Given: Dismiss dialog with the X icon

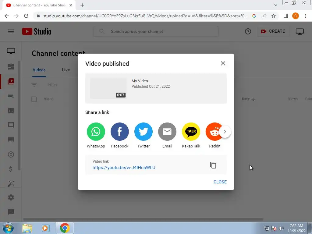Looking at the screenshot, I should pyautogui.click(x=223, y=63).
